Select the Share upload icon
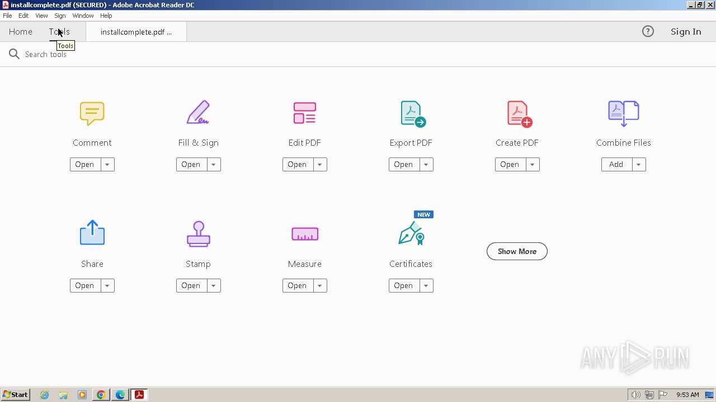This screenshot has width=716, height=402. 92,232
